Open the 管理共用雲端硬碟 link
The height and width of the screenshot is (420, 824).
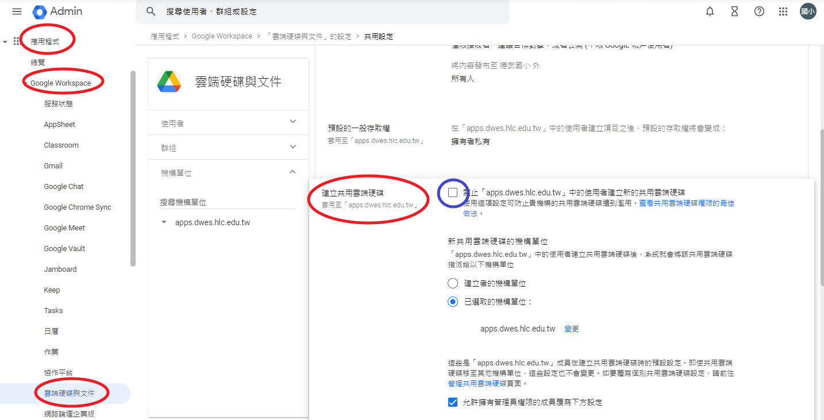pos(477,383)
